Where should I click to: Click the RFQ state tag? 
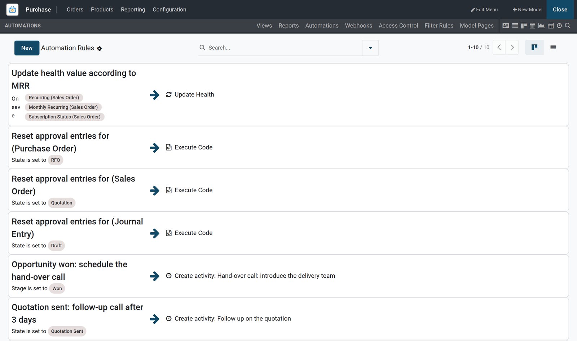pos(56,160)
